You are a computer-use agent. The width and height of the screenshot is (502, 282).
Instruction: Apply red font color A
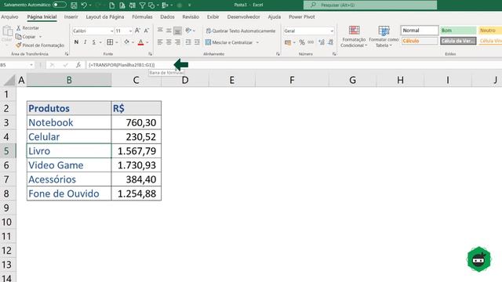tap(140, 42)
